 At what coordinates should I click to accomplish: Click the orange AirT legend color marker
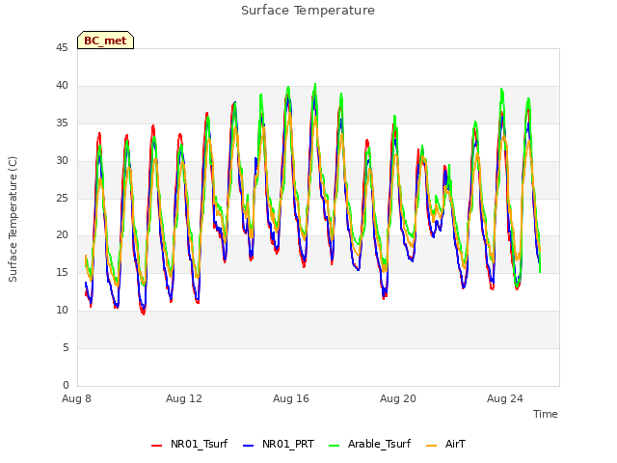(x=432, y=446)
